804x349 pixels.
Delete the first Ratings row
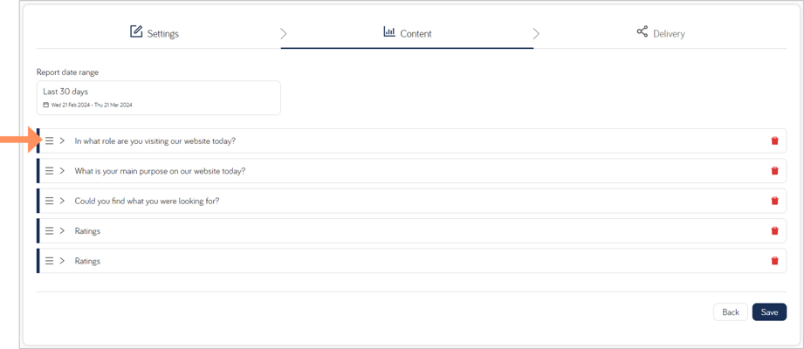tap(775, 230)
